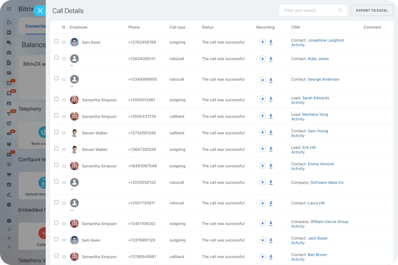Tick checkbox for Software Ideas Inc call
This screenshot has width=398, height=265.
tap(56, 181)
